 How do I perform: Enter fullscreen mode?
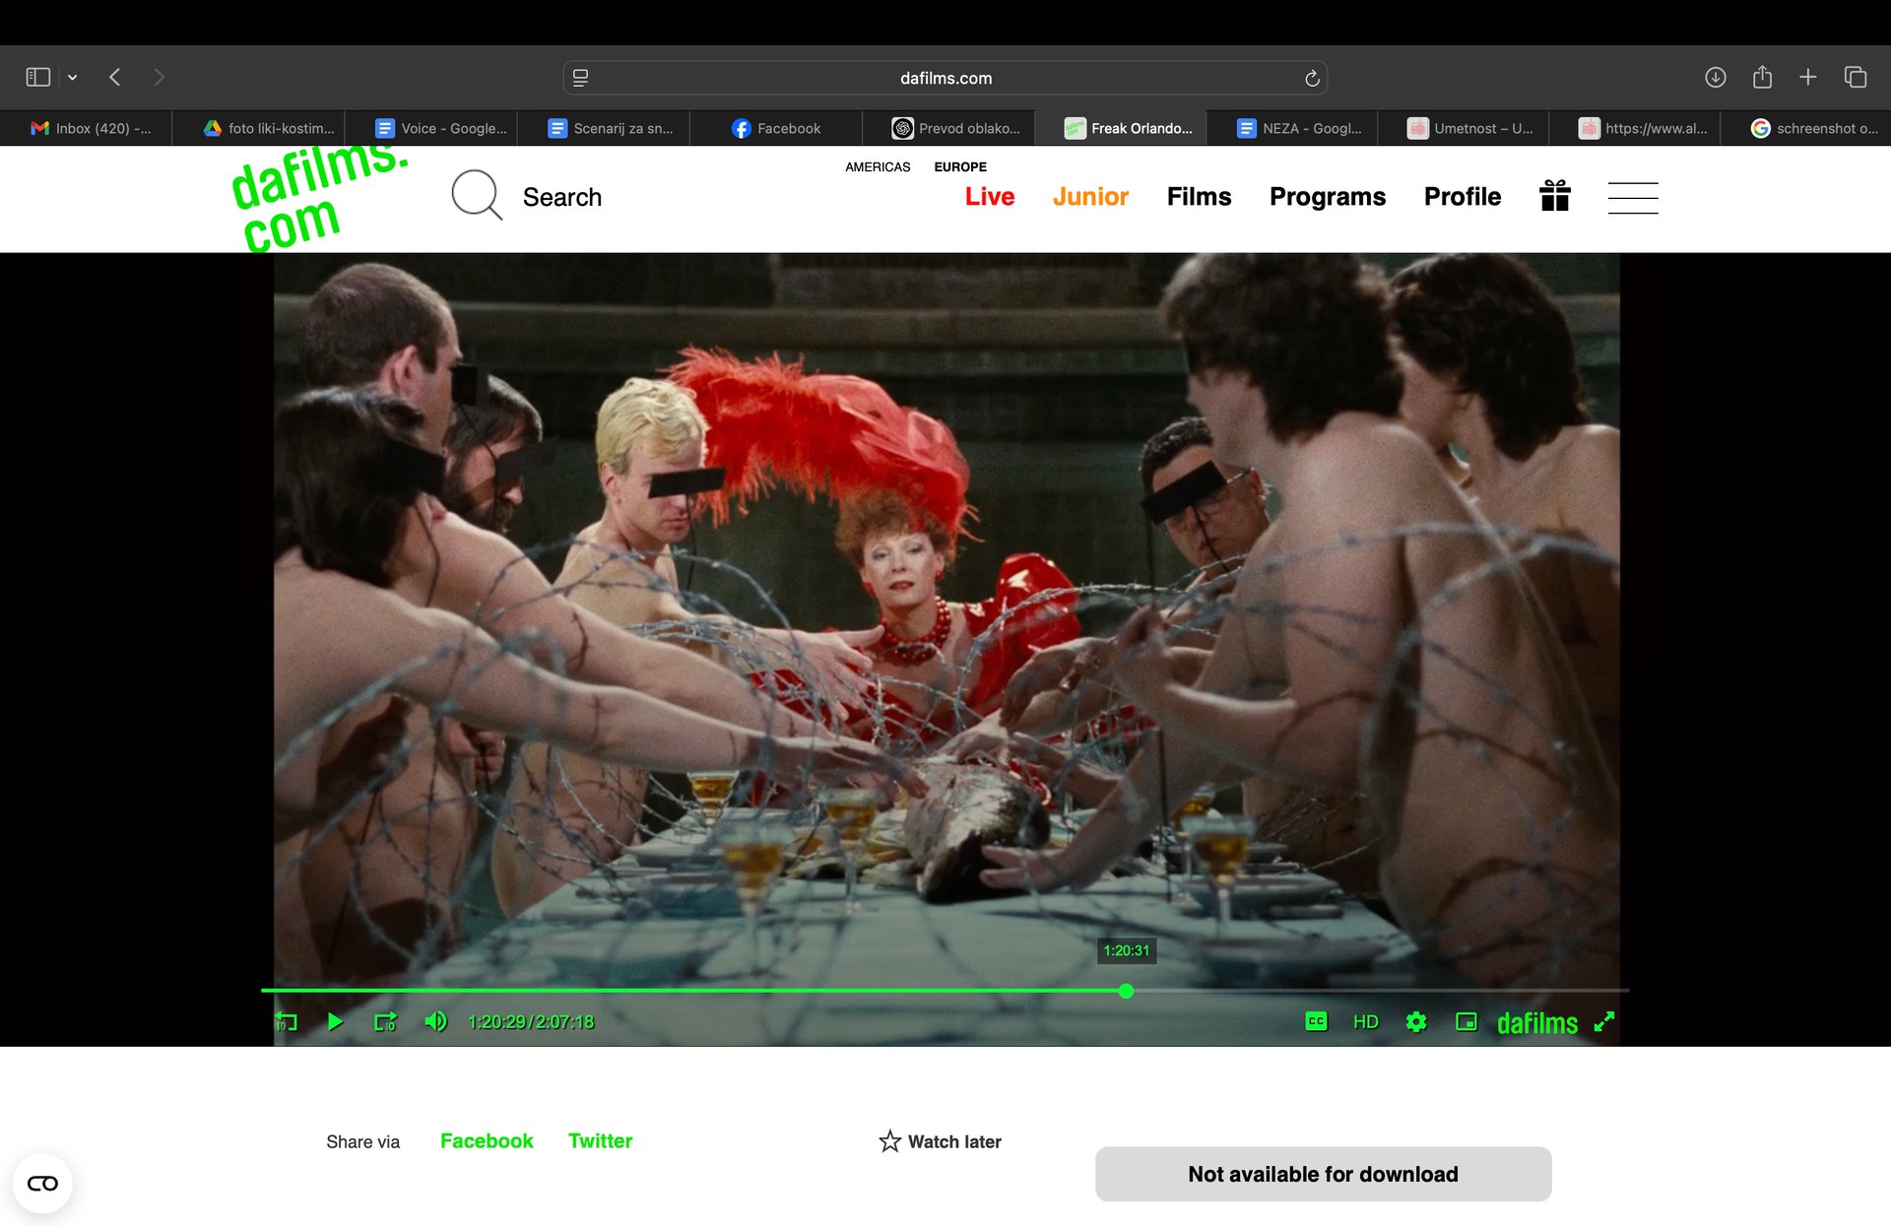coord(1604,1021)
